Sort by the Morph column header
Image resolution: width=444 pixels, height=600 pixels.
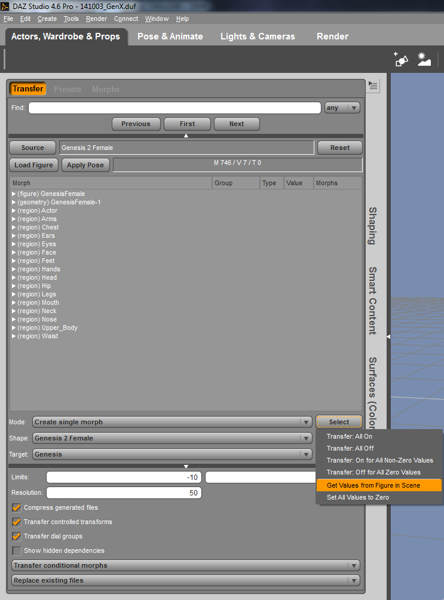(x=111, y=183)
